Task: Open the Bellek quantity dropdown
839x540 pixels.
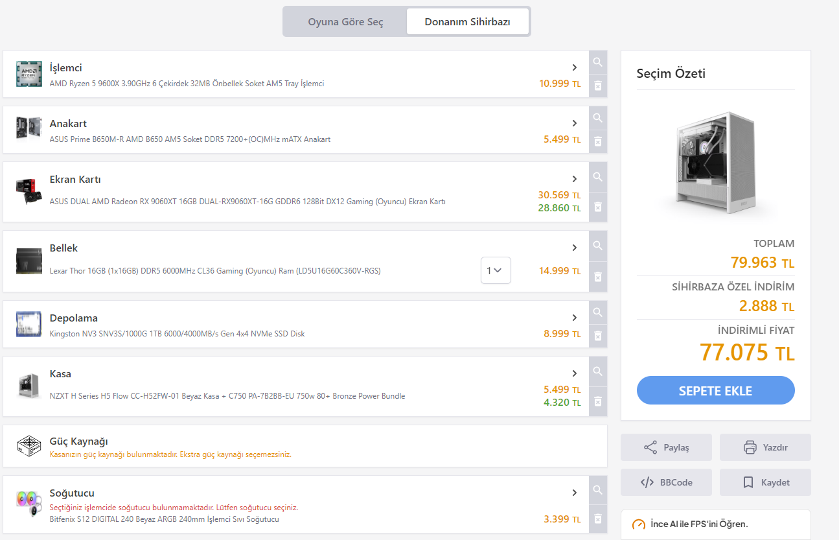Action: [496, 270]
